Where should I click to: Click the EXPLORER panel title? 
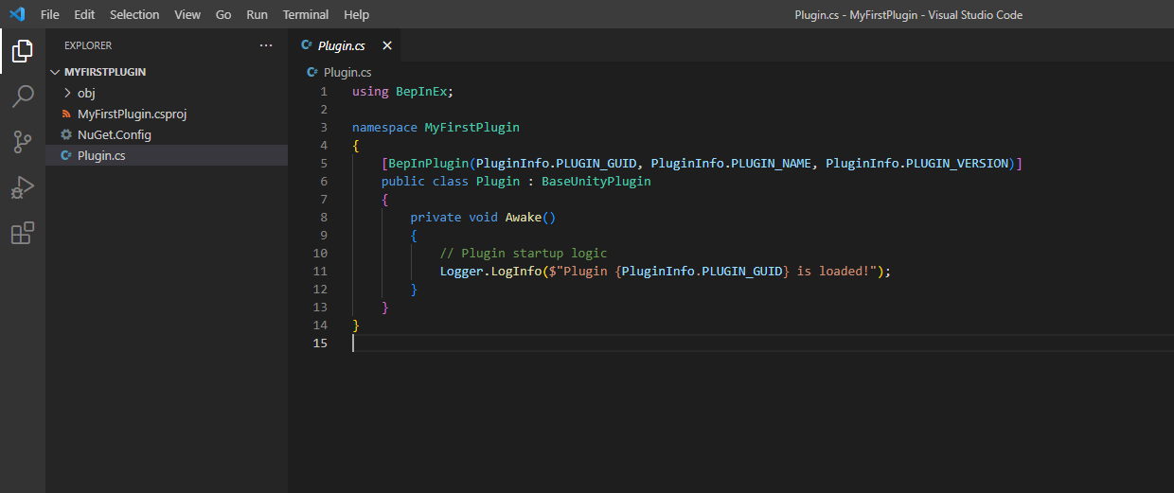(88, 45)
